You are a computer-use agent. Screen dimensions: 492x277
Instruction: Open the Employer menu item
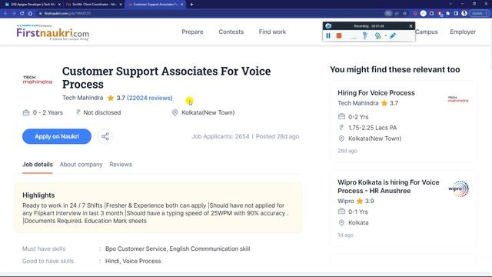coord(463,32)
